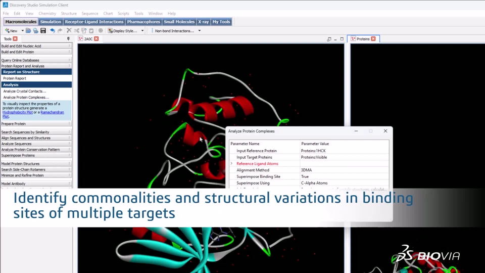Open the Display Style dialog button
The width and height of the screenshot is (485, 273).
(122, 31)
